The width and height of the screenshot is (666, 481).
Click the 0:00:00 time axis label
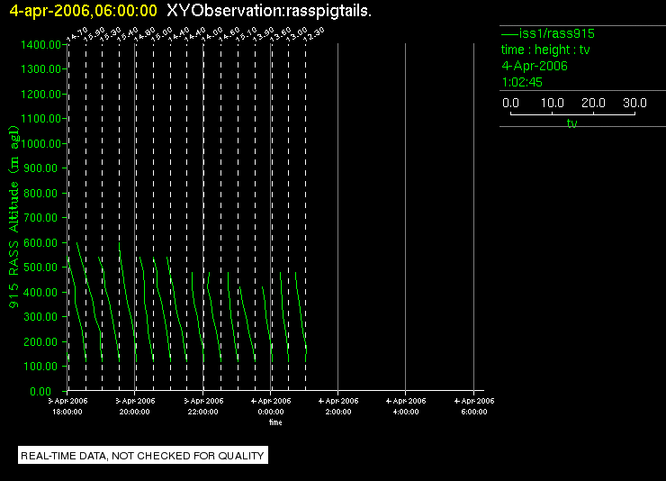tap(271, 412)
